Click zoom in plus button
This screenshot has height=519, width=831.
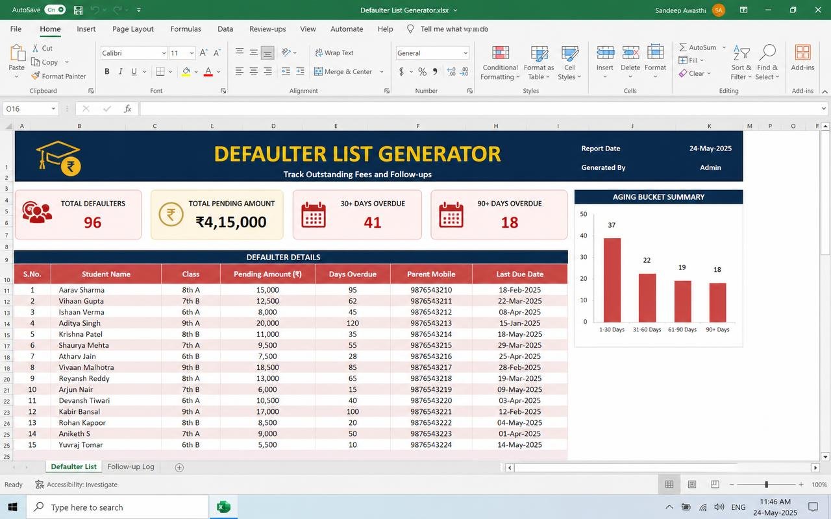801,485
